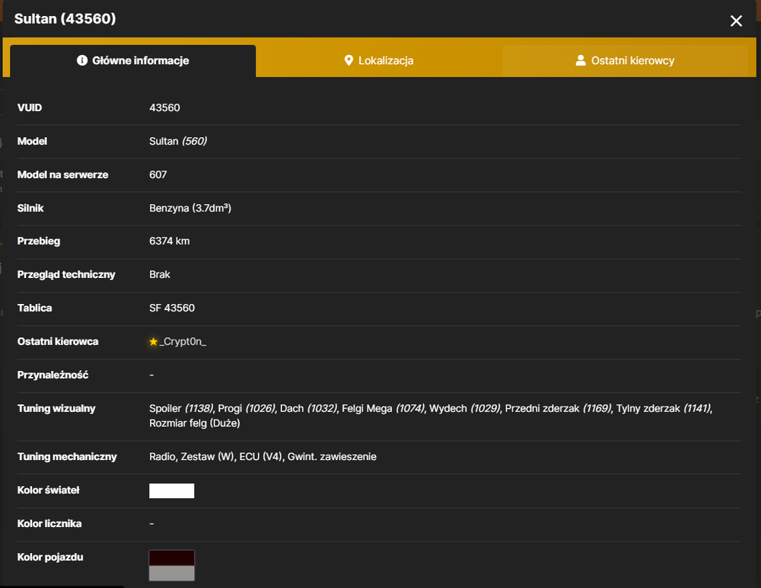Click the ECU (V4) tuning entry
This screenshot has height=588, width=761.
(260, 457)
